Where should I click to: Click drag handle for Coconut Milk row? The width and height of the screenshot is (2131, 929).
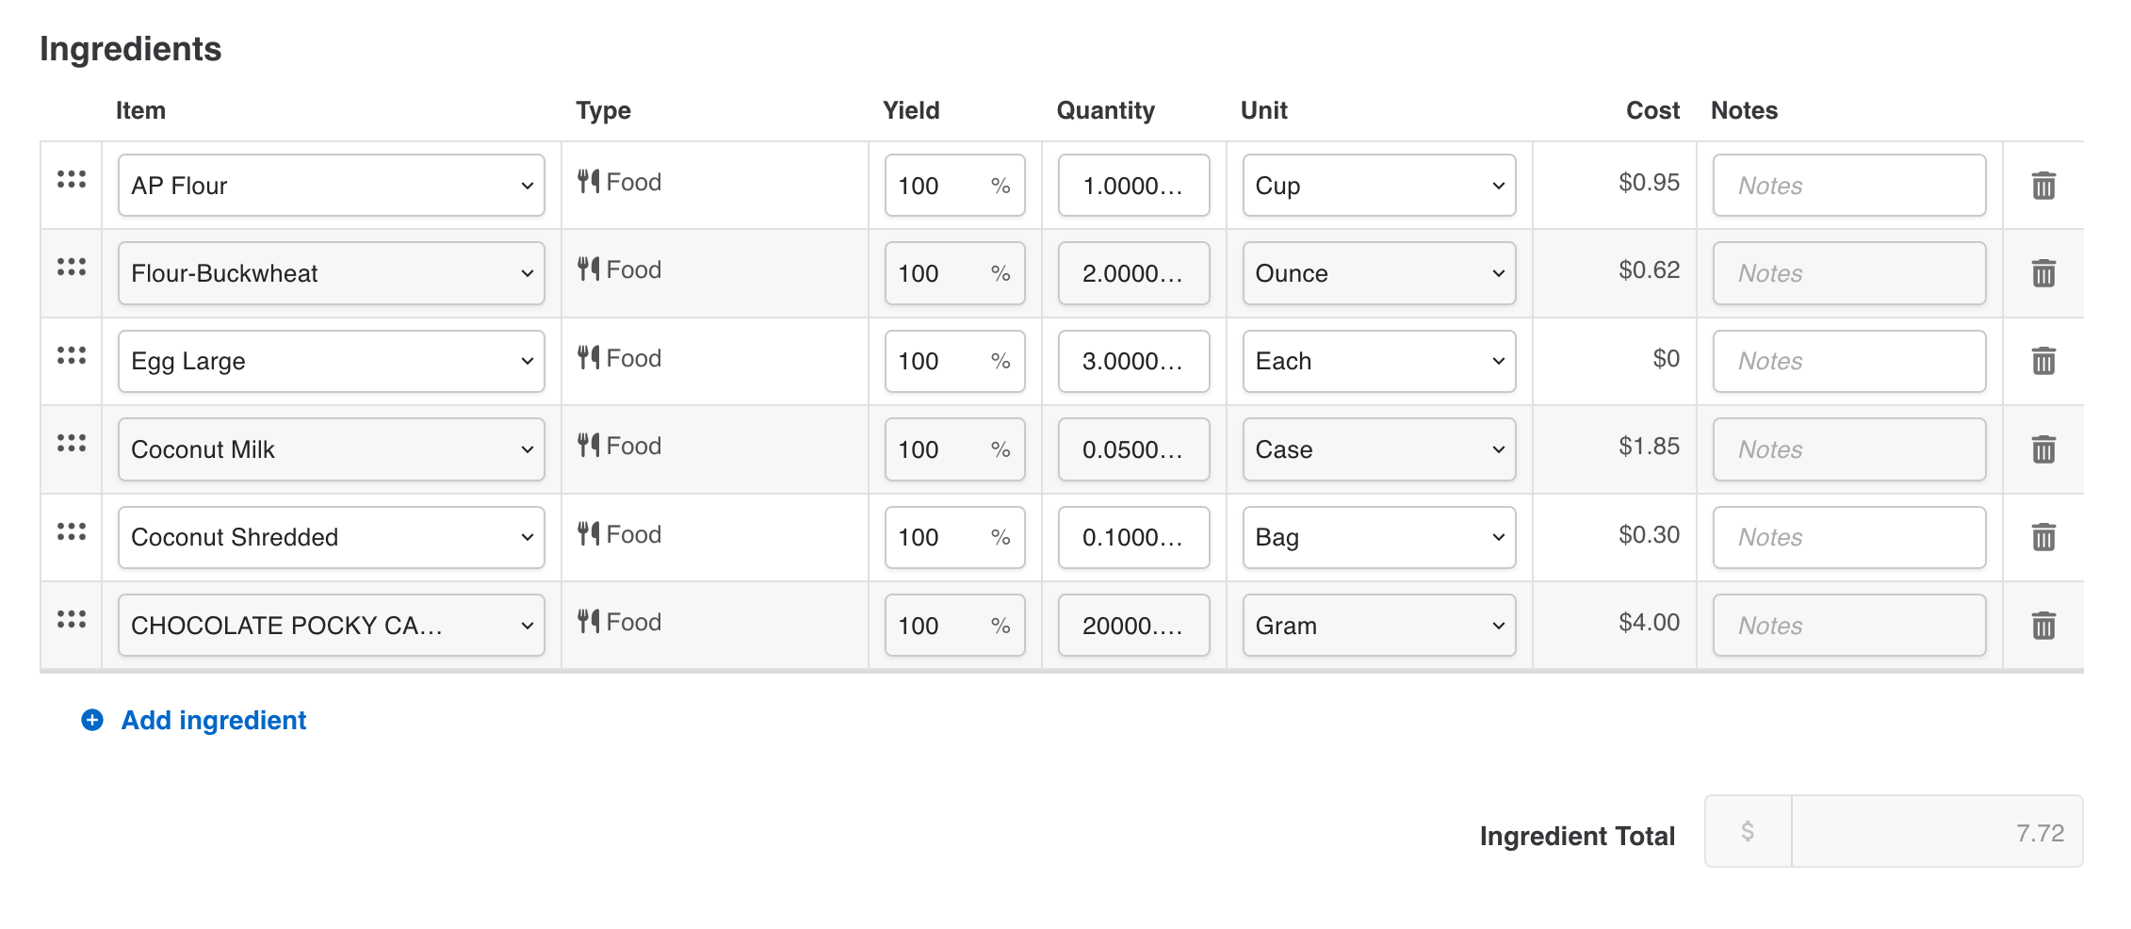pyautogui.click(x=72, y=443)
